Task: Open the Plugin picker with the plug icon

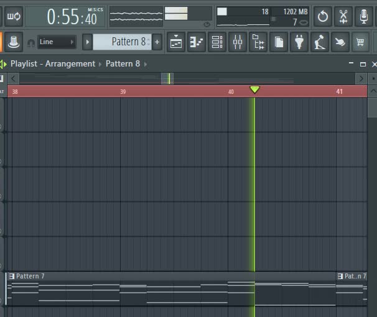Action: coord(300,42)
